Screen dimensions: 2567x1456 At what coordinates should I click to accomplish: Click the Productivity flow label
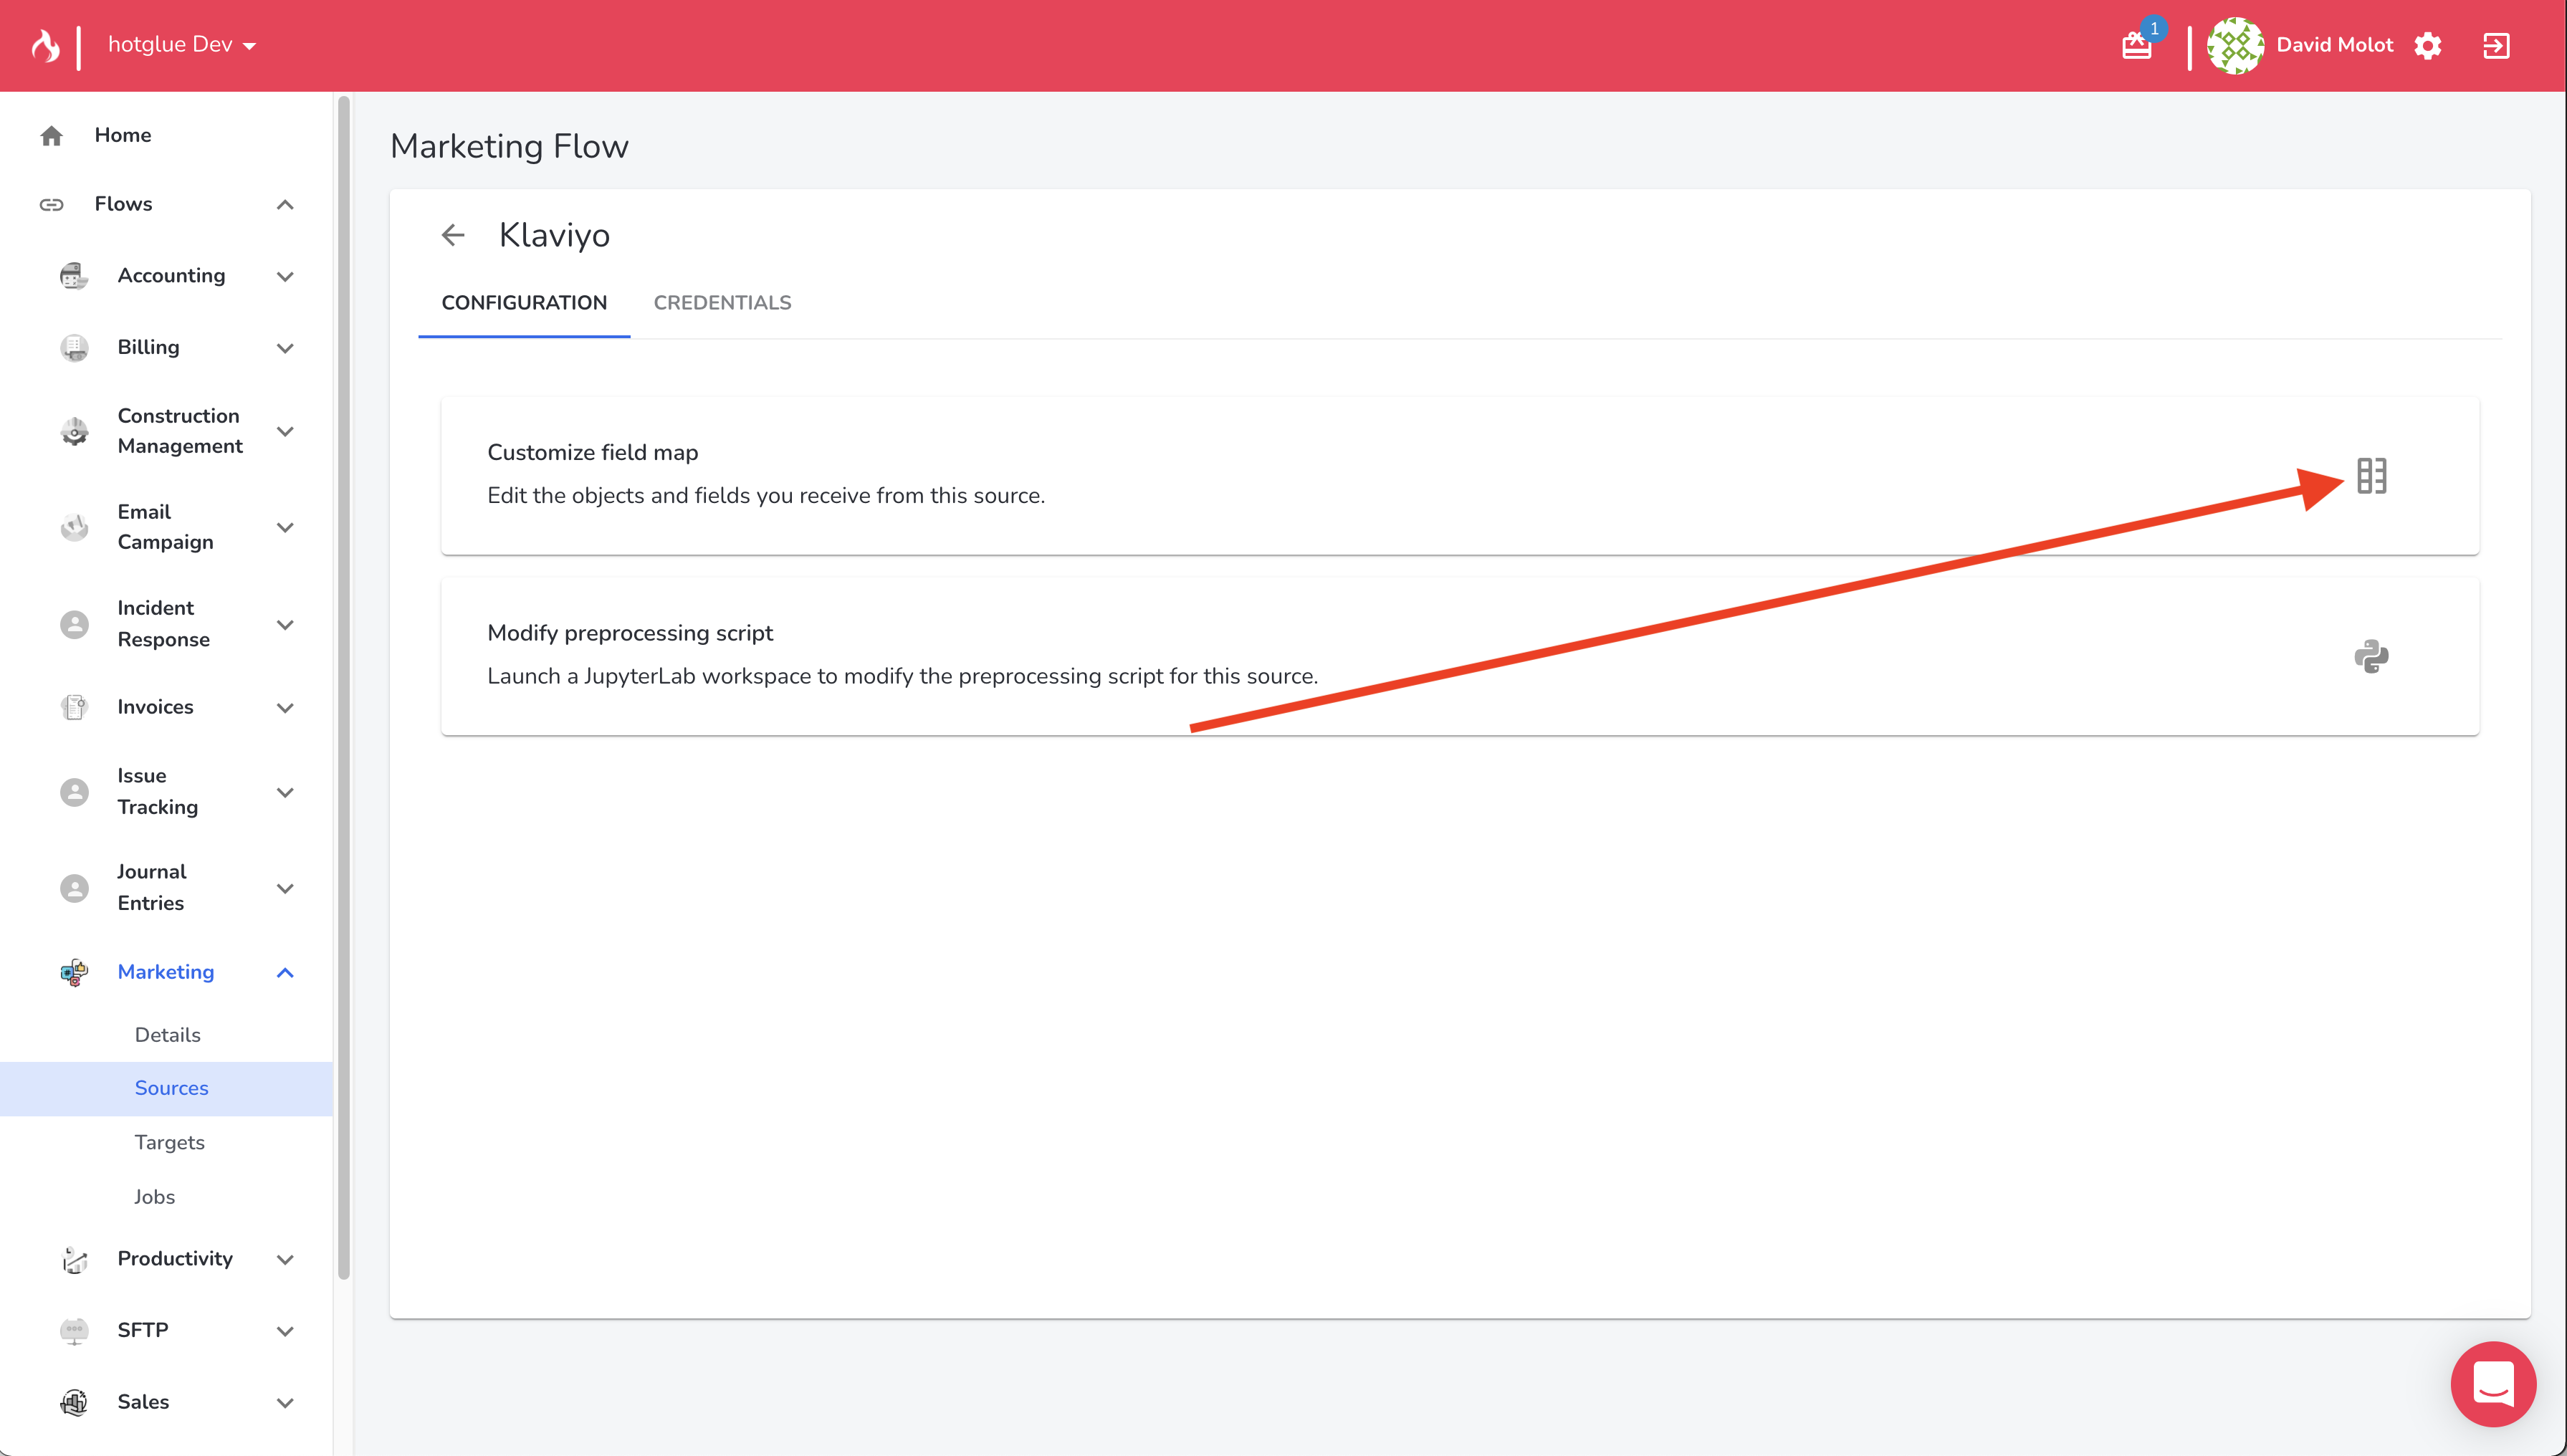[x=175, y=1259]
